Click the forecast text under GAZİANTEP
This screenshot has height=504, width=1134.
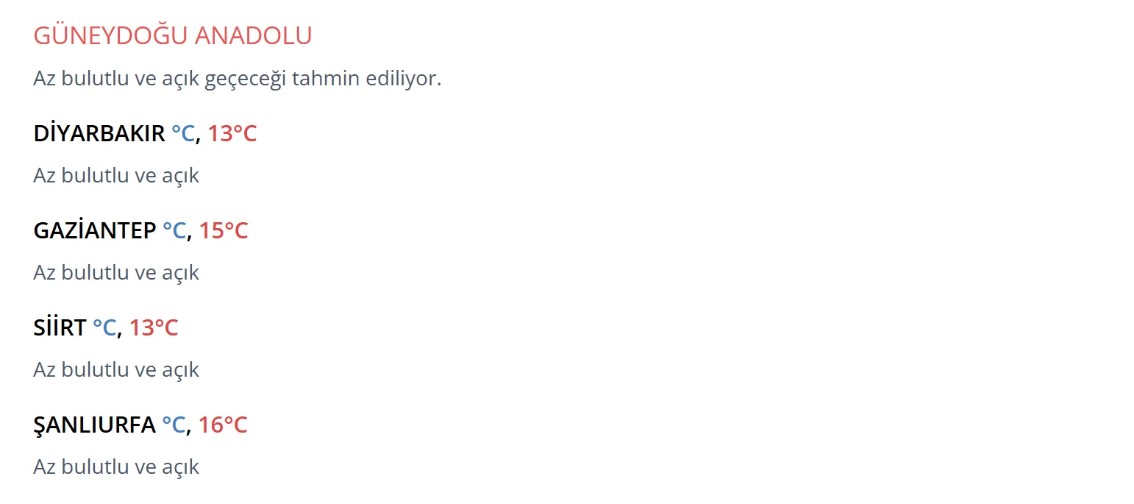point(116,272)
